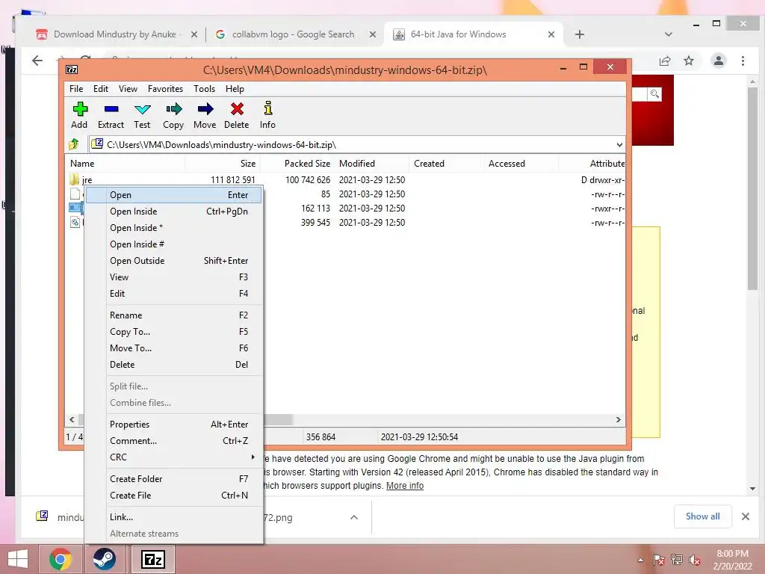Open the Tools menu
Viewport: 765px width, 574px height.
(x=204, y=88)
